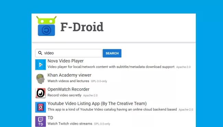This screenshot has height=127, width=223.
Task: Click the F-Droid title text
Action: [82, 27]
